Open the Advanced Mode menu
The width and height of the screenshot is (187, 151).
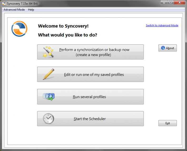tap(14, 10)
